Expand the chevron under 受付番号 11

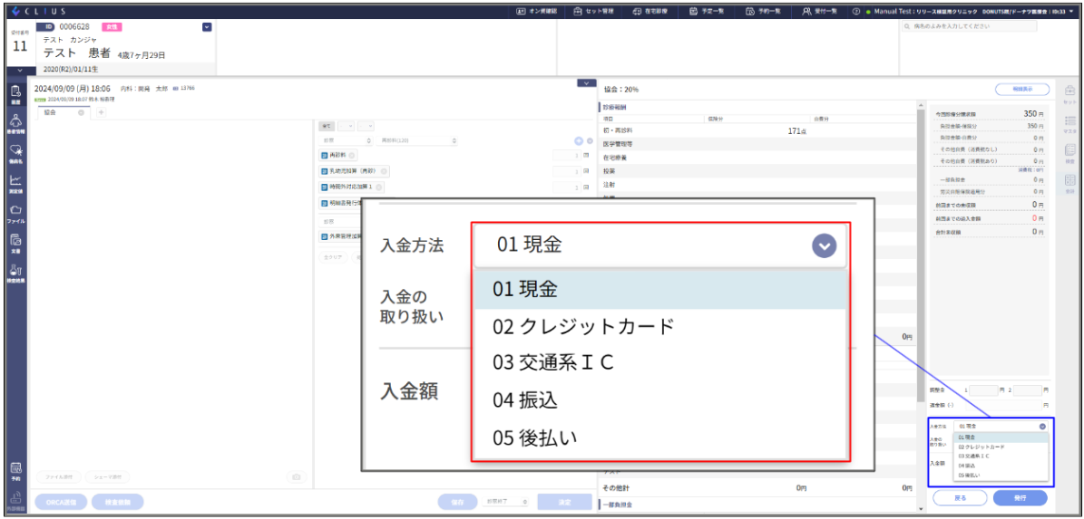(x=20, y=70)
